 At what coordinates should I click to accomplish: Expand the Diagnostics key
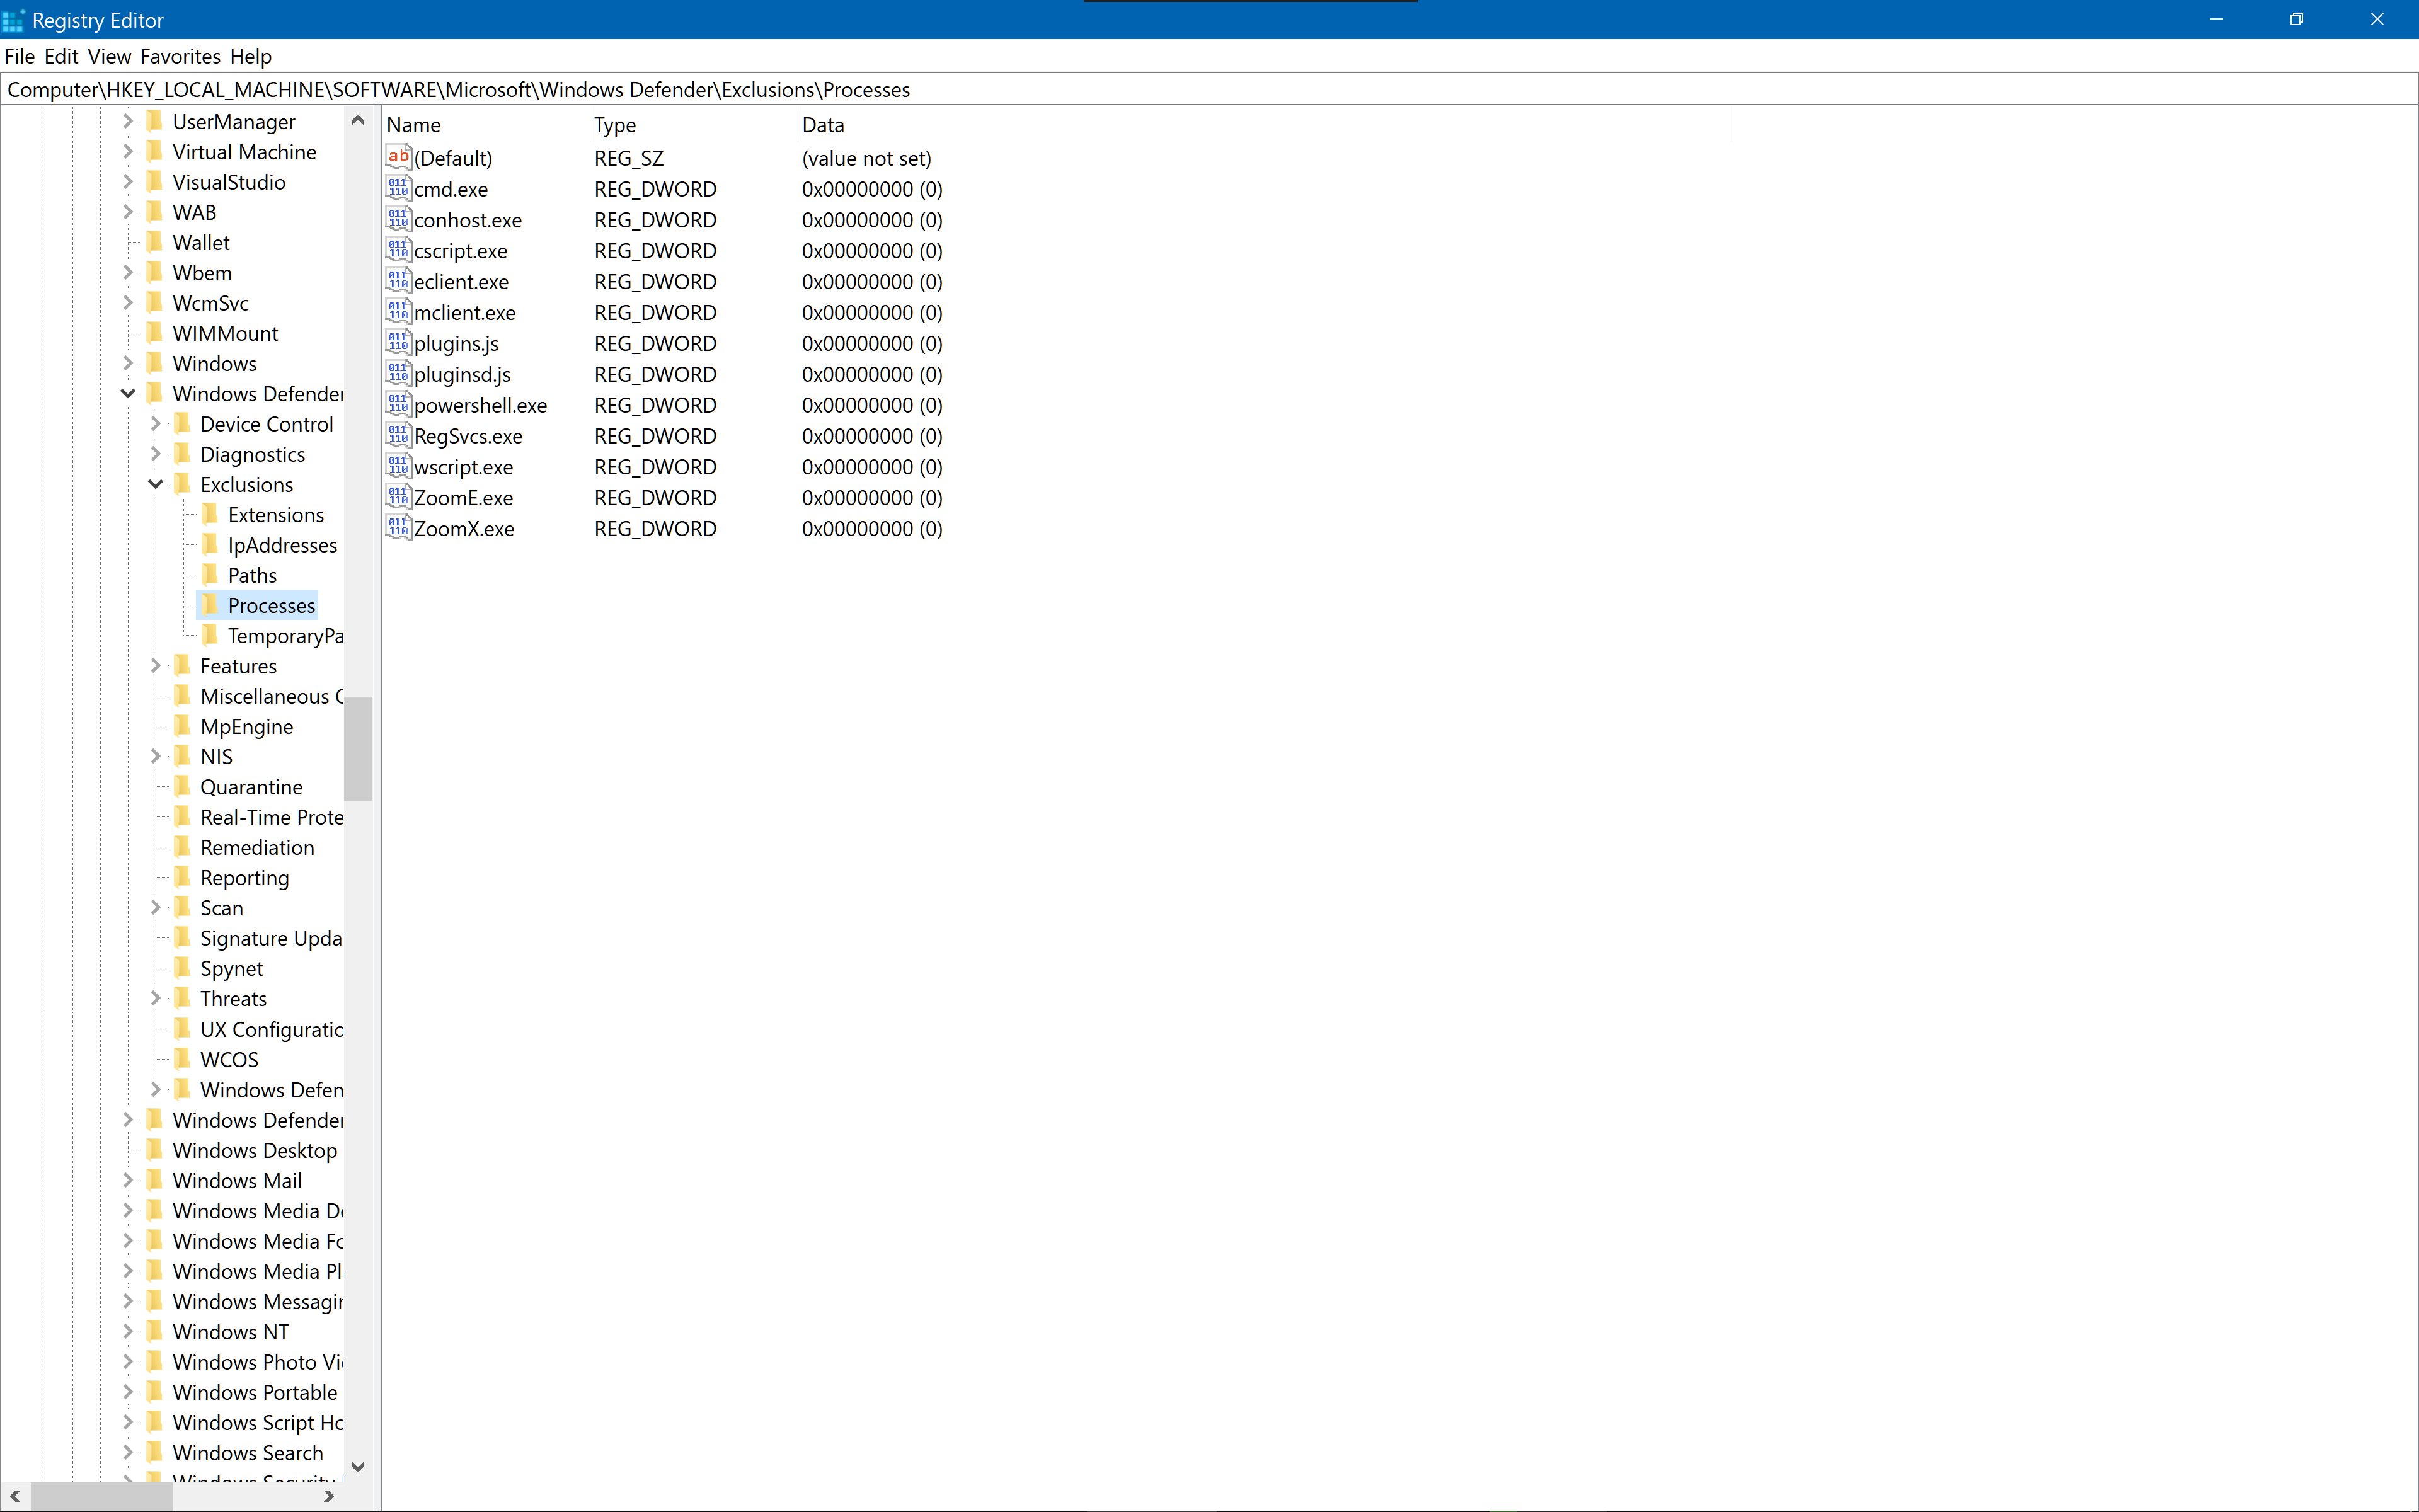coord(156,454)
